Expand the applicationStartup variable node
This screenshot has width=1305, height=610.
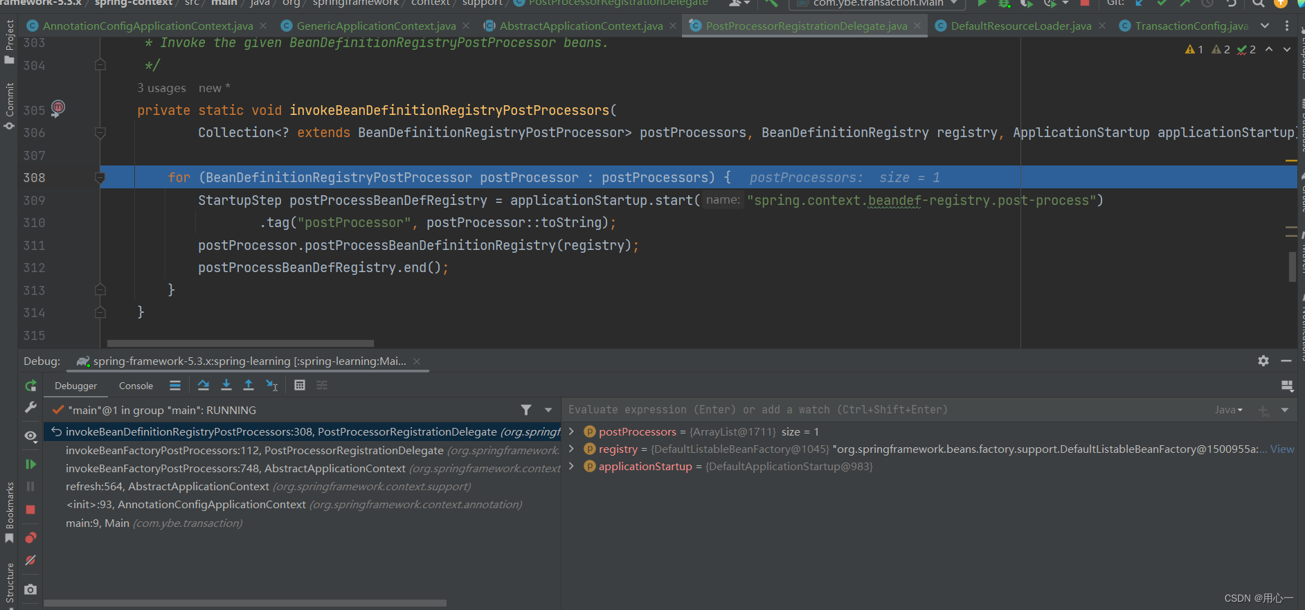(571, 466)
